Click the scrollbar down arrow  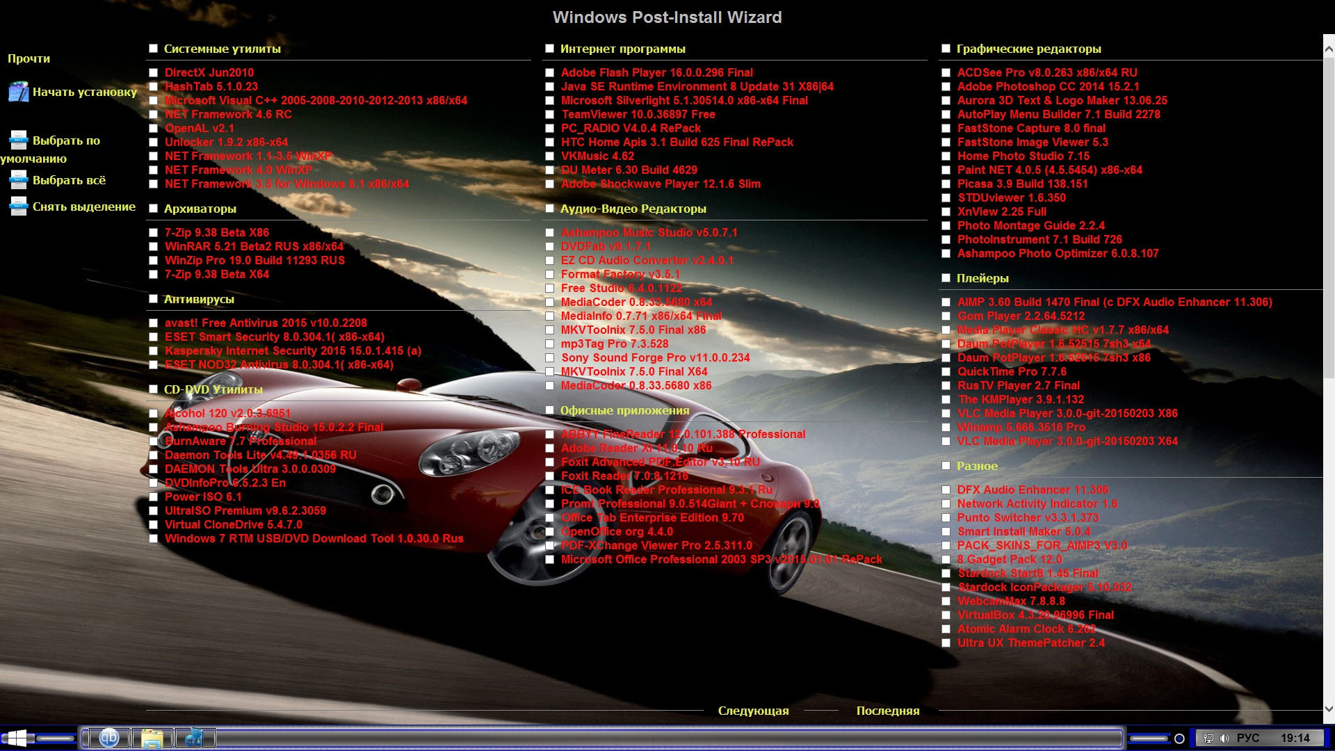tap(1329, 709)
